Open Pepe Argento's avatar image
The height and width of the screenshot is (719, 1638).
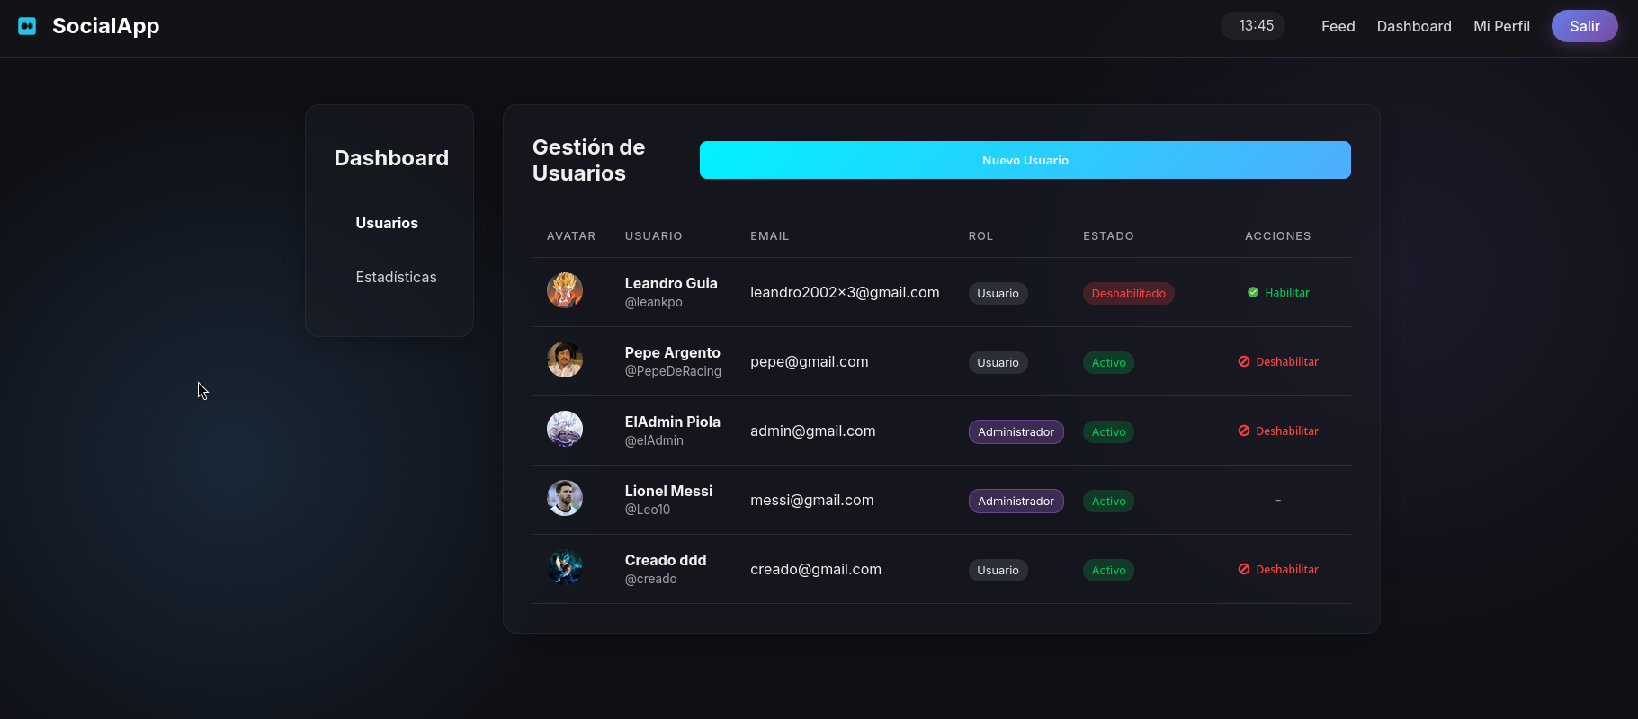coord(565,359)
